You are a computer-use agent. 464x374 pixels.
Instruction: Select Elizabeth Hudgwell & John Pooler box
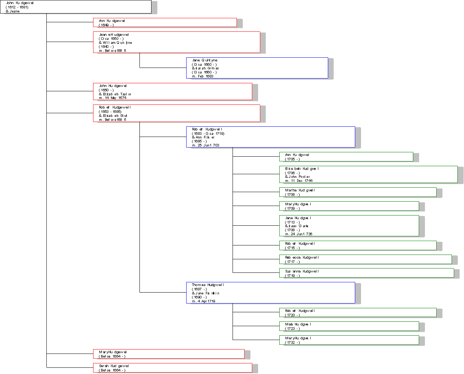point(368,175)
